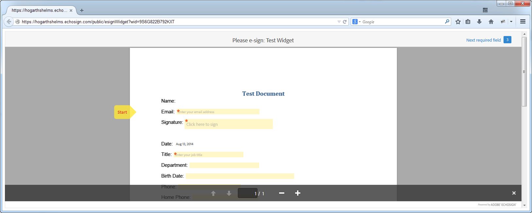Open the Firefox downloads arrow icon
Screen dimensions: 532x213
click(x=479, y=22)
